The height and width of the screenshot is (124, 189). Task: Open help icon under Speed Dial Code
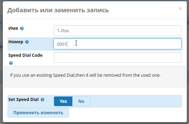click(11, 63)
